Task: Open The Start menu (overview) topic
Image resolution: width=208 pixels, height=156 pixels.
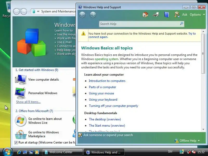Action: [x=107, y=126]
